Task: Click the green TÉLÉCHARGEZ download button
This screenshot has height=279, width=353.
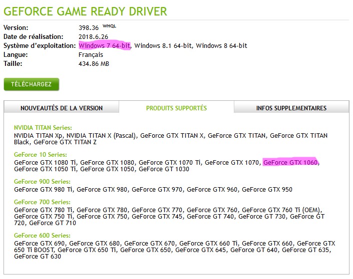Action: [x=31, y=84]
